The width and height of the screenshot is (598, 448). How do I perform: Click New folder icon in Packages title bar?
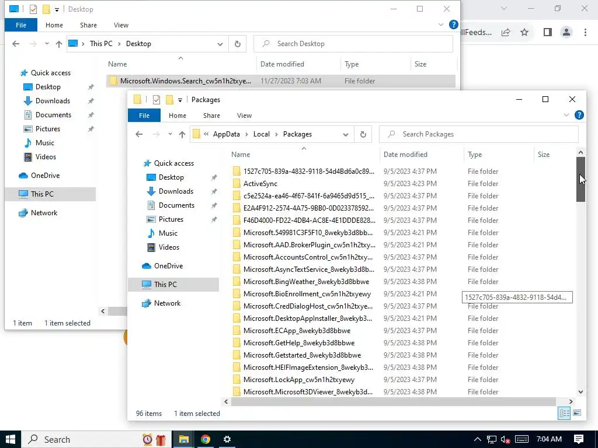tap(169, 100)
